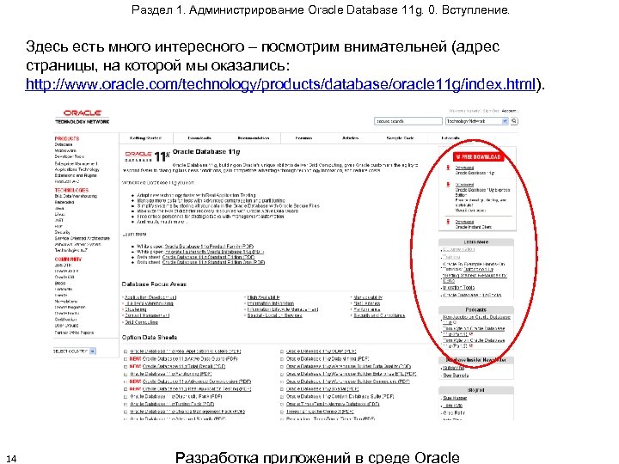Click the magnifier search button
The width and height of the screenshot is (619, 464).
pos(514,121)
